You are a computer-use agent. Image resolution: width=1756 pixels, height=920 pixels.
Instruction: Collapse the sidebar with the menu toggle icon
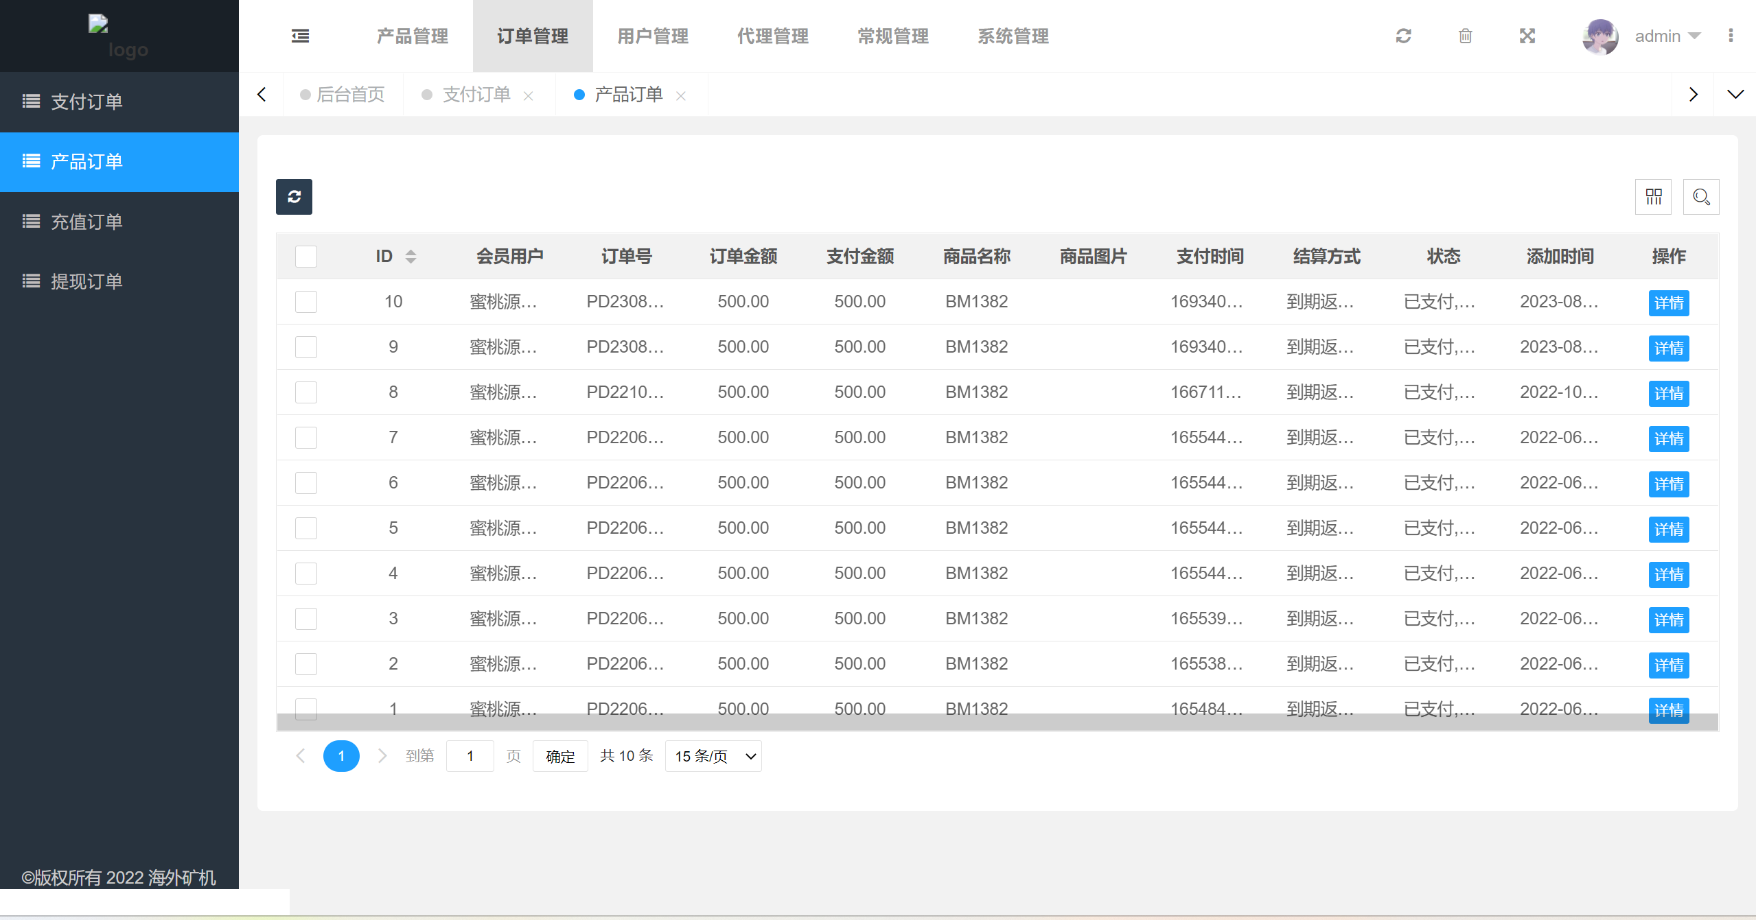[300, 36]
